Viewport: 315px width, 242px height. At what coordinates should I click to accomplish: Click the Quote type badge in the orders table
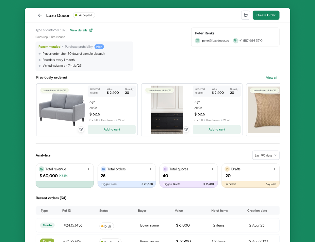47,225
